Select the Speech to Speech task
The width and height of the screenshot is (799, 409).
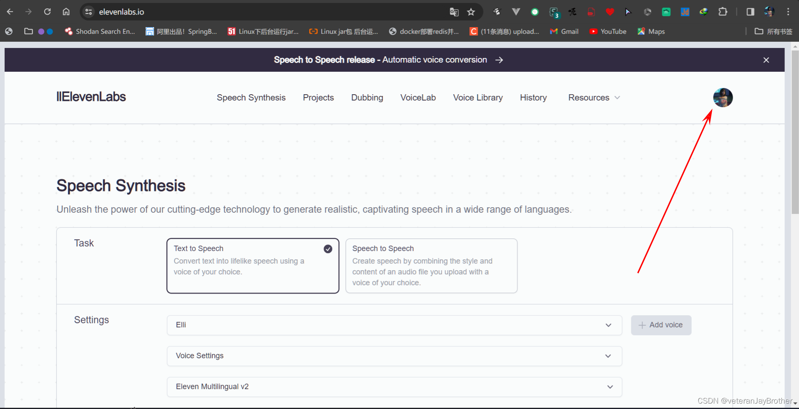(431, 266)
